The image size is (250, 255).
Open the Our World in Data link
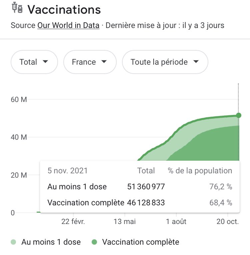pos(68,26)
